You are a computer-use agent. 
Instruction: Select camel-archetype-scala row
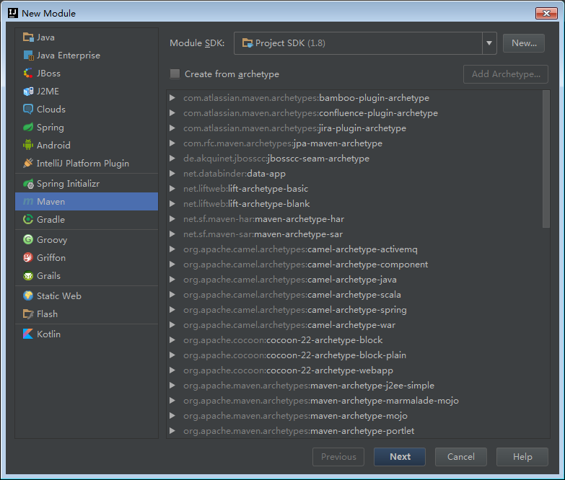pos(354,294)
